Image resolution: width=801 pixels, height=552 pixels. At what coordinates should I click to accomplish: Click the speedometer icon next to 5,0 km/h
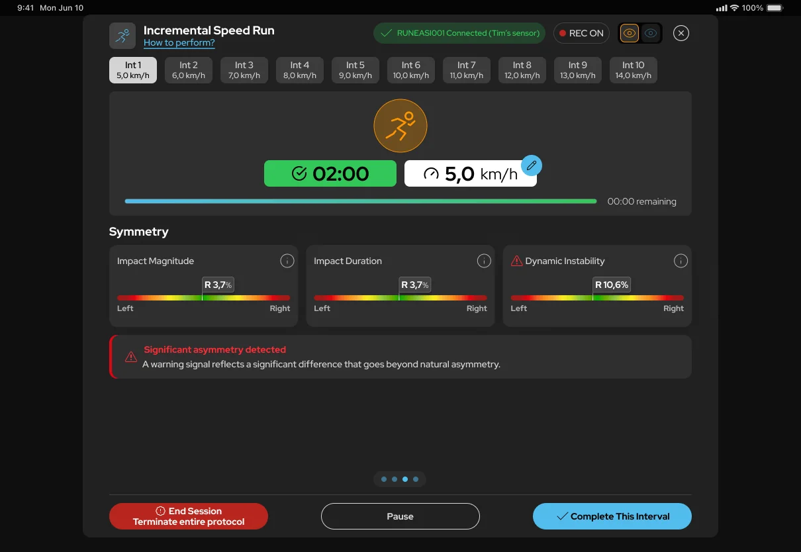[x=431, y=174]
